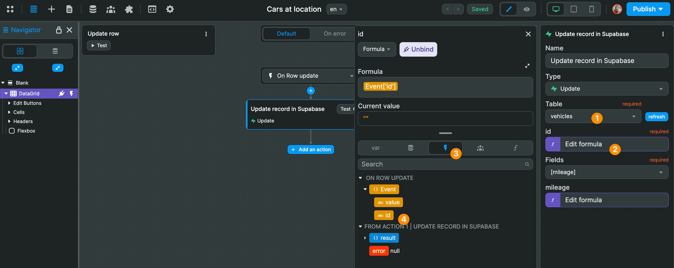Open the pages document icon

coord(69,9)
